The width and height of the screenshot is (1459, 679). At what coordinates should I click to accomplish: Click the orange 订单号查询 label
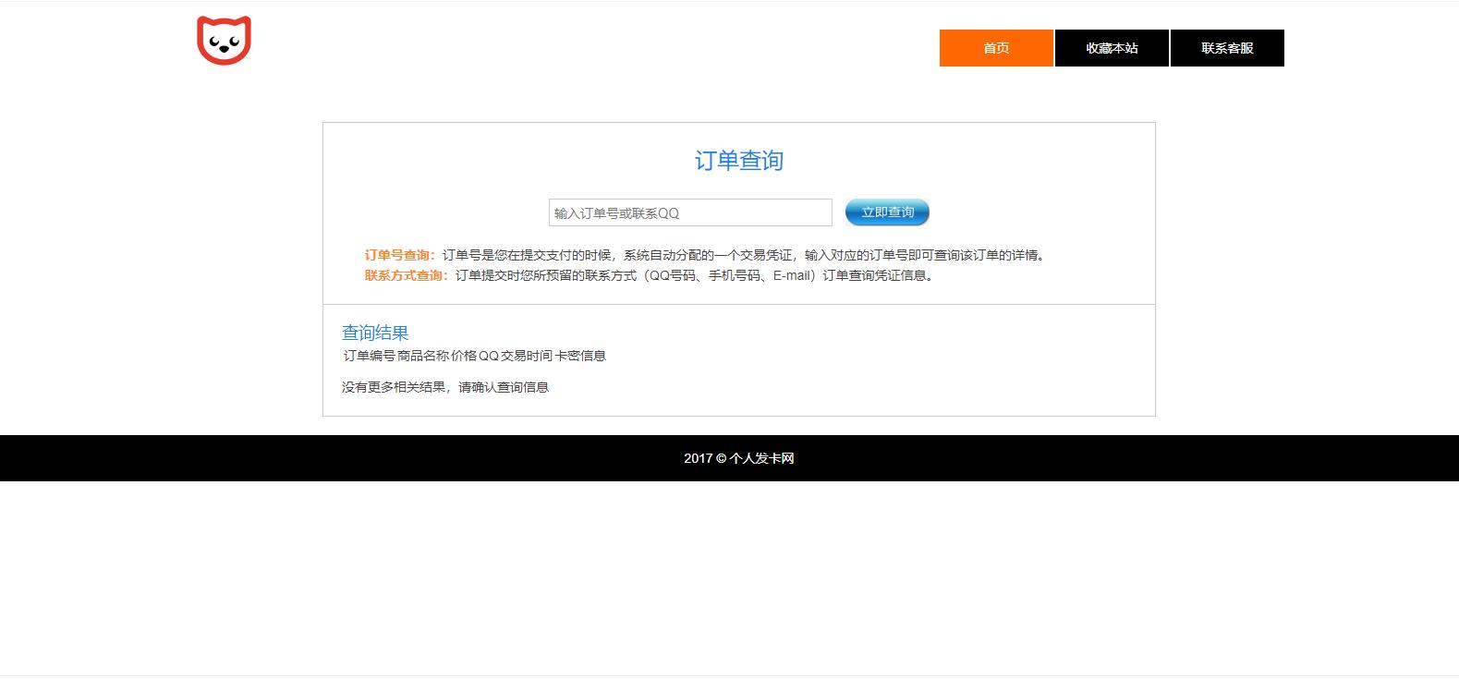pos(399,256)
